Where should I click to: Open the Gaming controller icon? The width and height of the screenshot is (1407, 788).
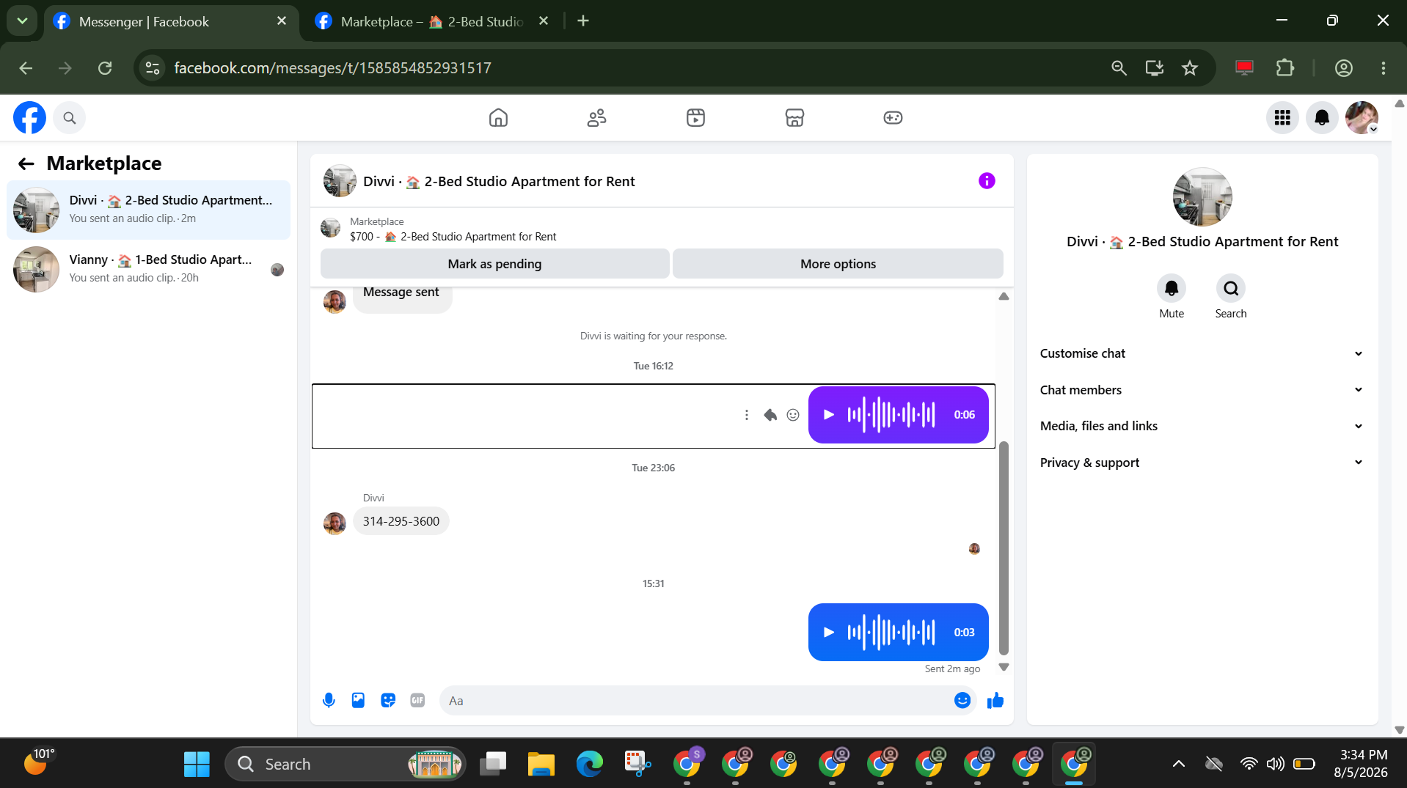(893, 117)
